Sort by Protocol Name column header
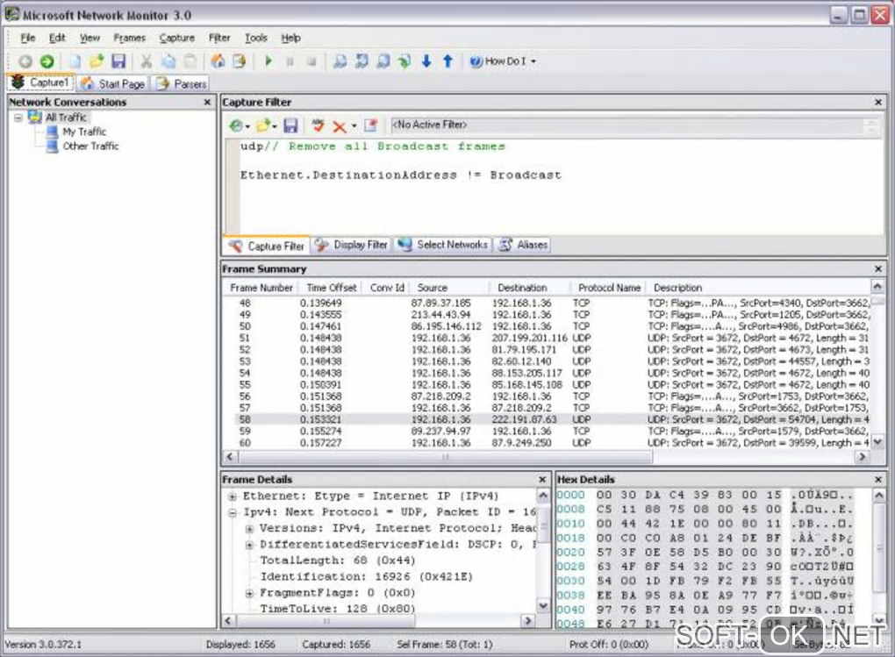Screen dimensions: 895x657 (609, 288)
